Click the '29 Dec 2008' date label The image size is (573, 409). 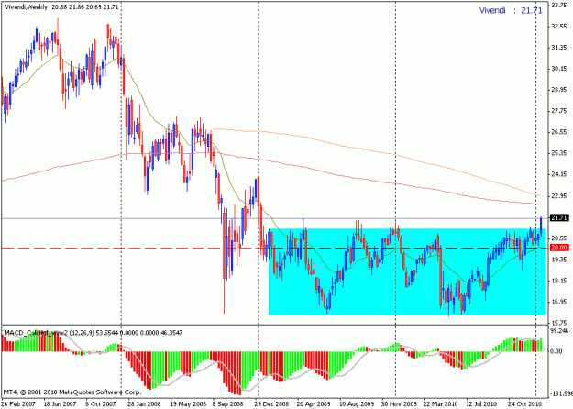point(272,404)
